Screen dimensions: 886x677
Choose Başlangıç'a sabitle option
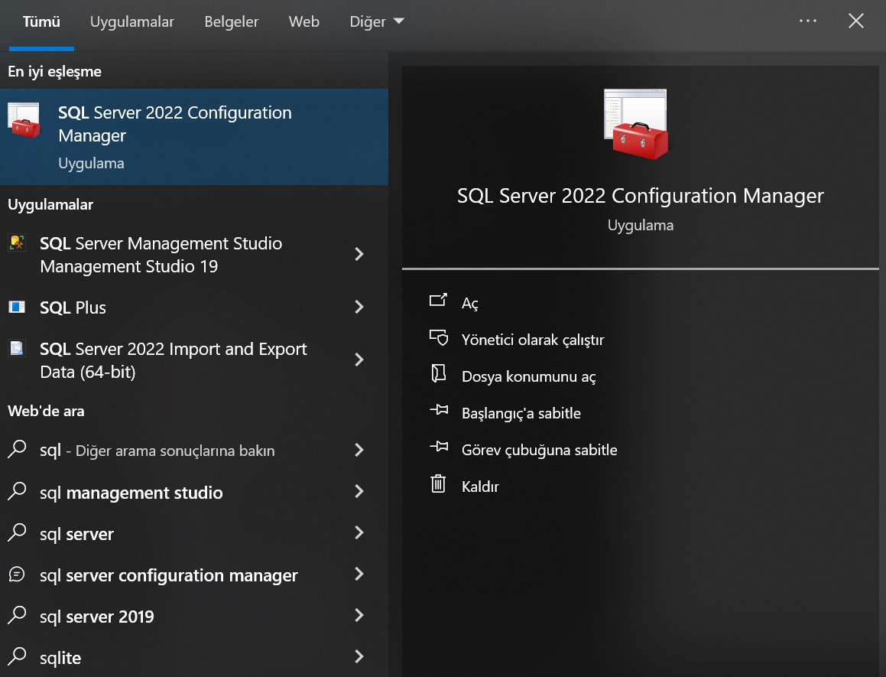[521, 413]
